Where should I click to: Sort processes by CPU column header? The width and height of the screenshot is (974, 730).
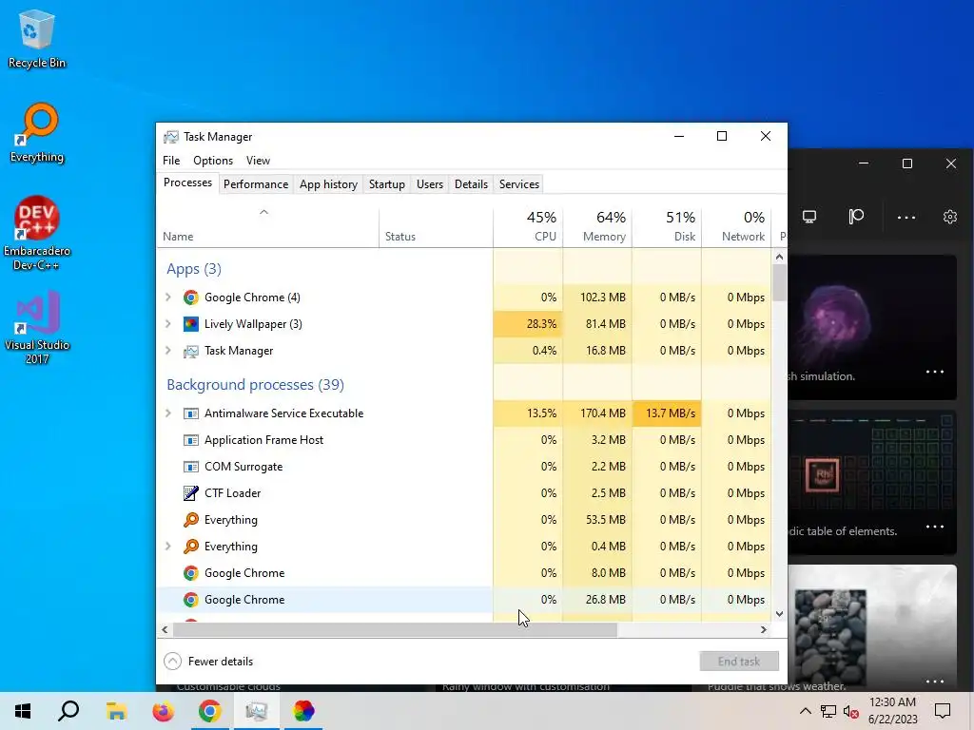(x=528, y=226)
